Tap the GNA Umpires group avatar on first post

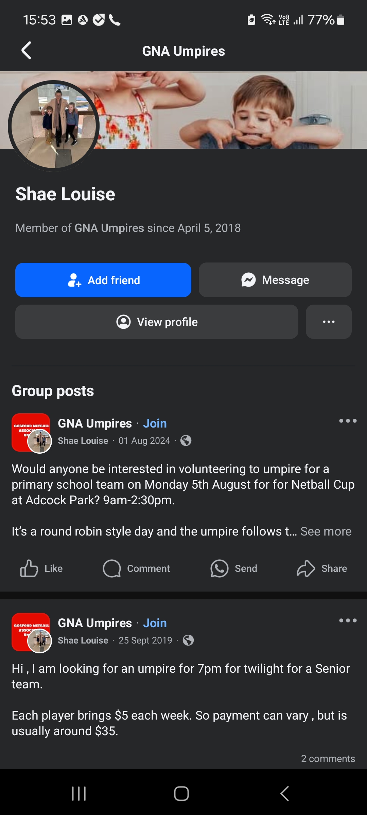pos(31,432)
